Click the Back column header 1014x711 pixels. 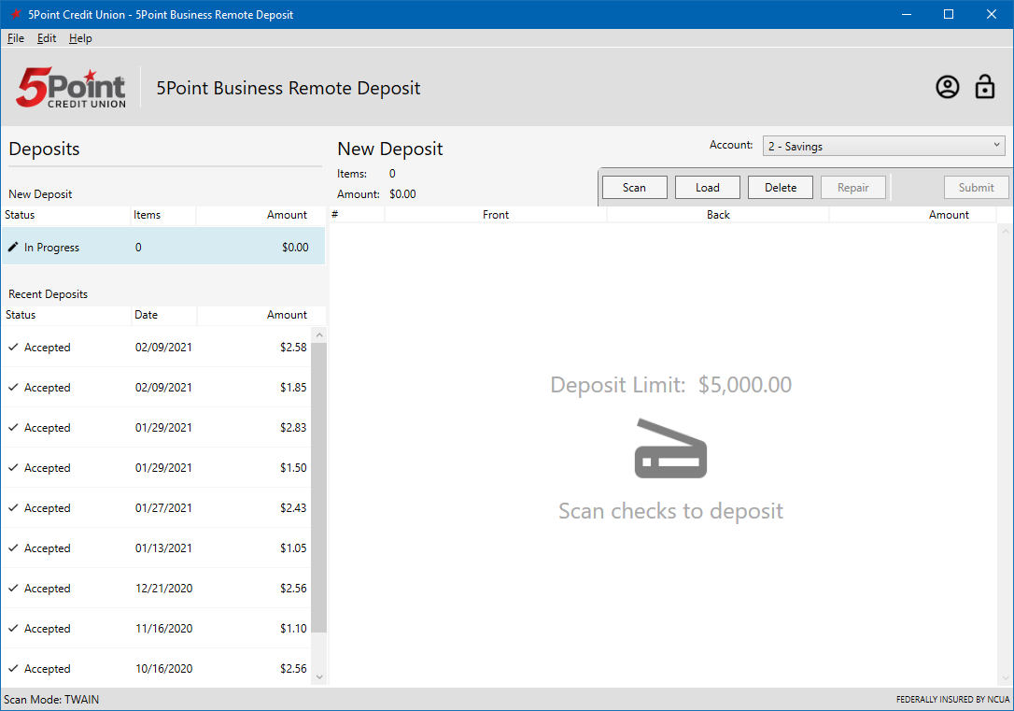[718, 215]
